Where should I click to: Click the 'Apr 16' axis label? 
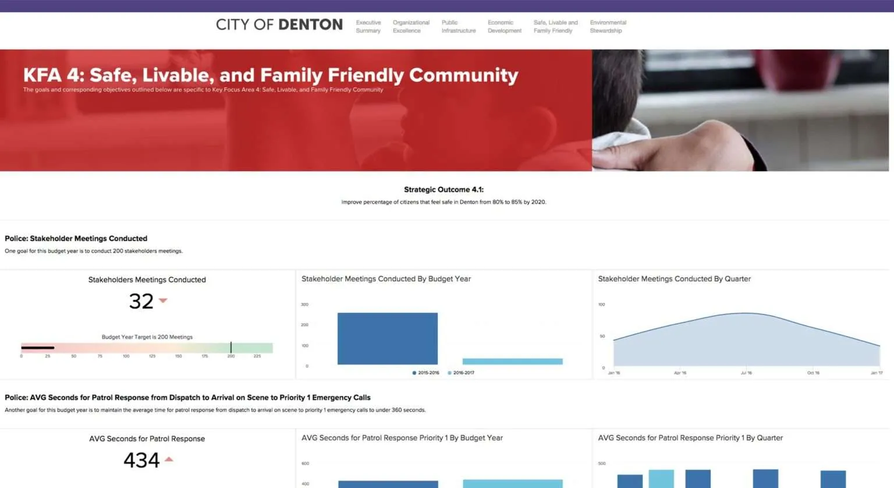click(x=680, y=373)
